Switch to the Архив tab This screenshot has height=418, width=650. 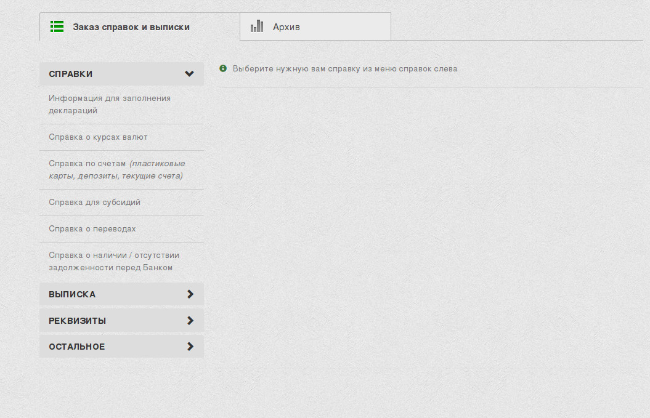tap(315, 26)
